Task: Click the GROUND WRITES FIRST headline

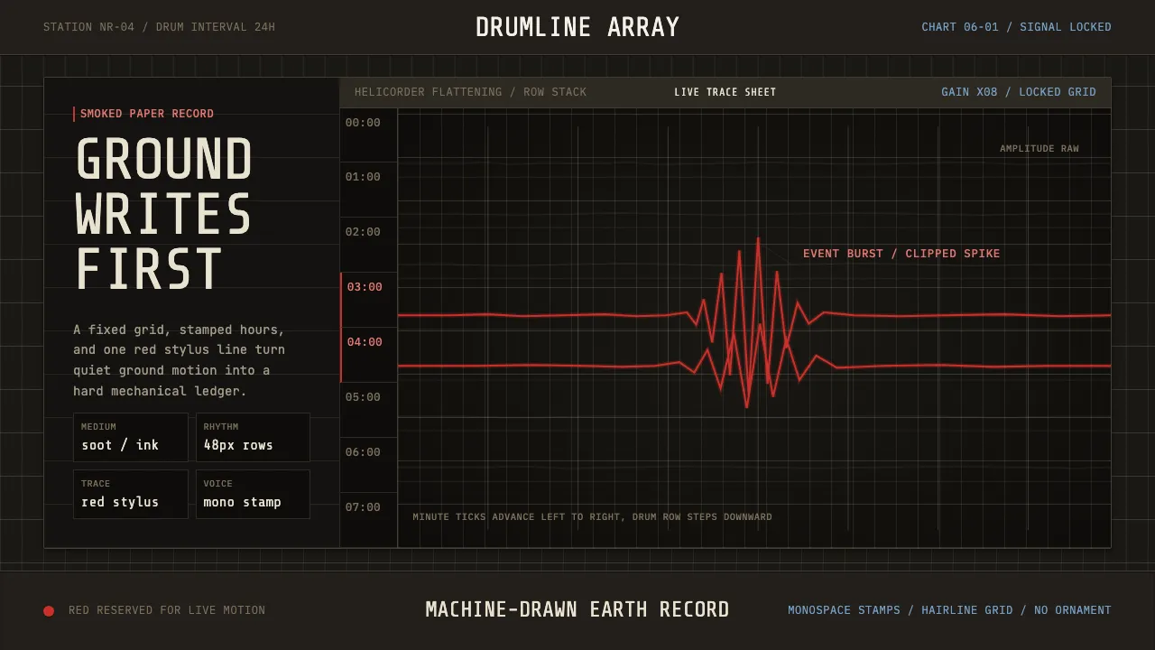Action: coord(163,214)
